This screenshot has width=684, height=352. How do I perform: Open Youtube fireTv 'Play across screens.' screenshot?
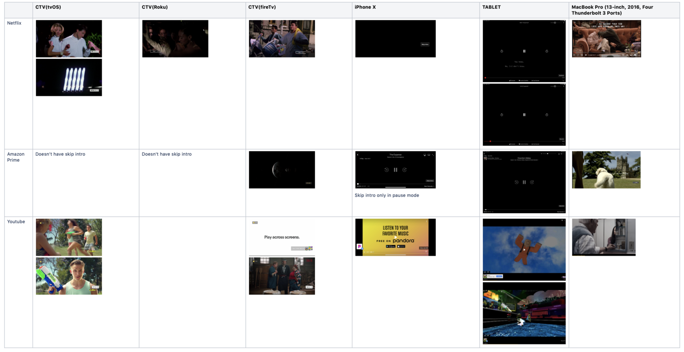point(282,237)
